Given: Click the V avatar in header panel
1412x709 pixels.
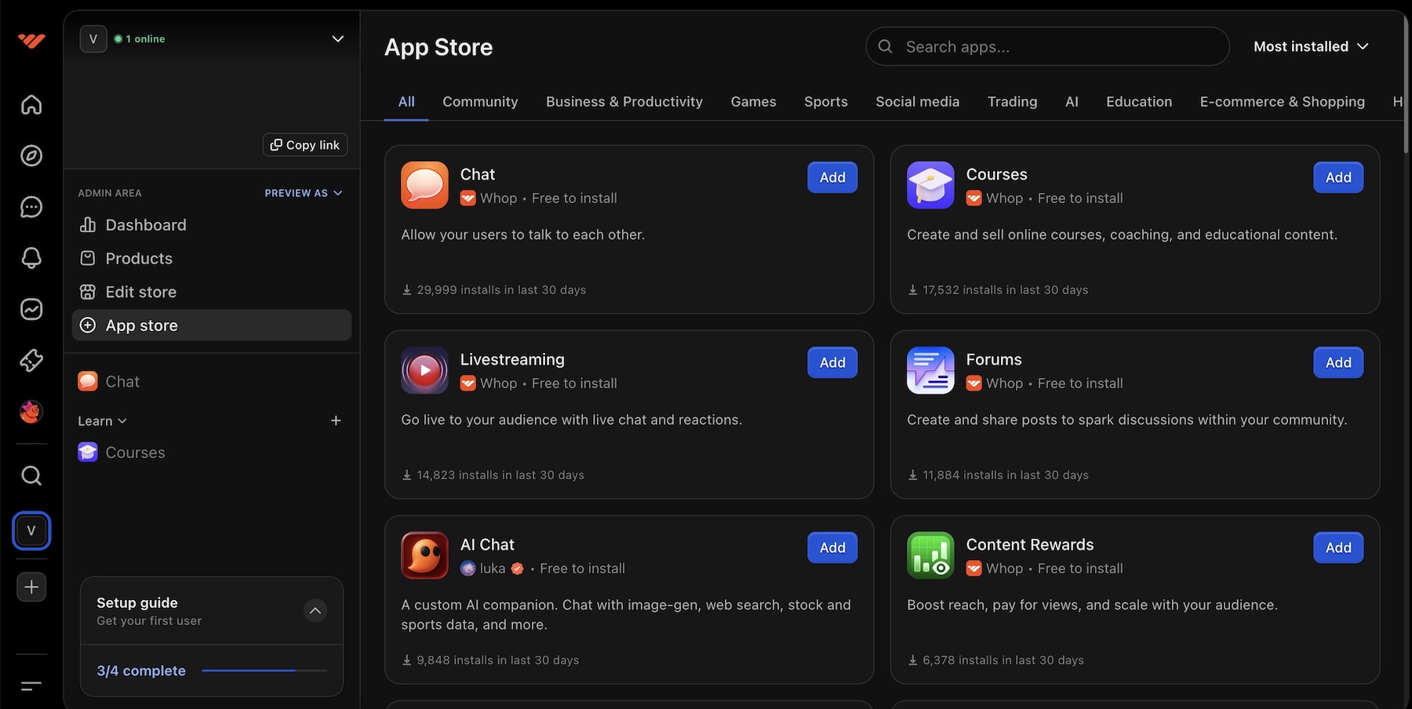Looking at the screenshot, I should coord(93,38).
